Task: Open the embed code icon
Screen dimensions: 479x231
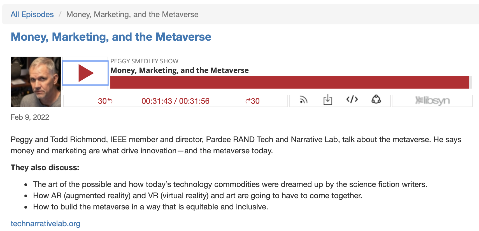Action: (x=352, y=100)
